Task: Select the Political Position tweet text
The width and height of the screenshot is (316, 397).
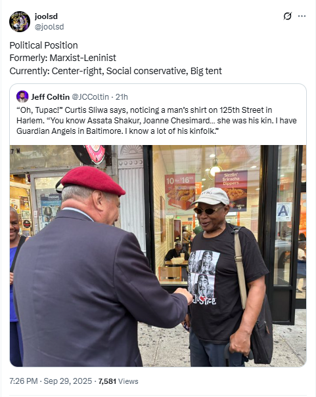Action: (x=116, y=58)
